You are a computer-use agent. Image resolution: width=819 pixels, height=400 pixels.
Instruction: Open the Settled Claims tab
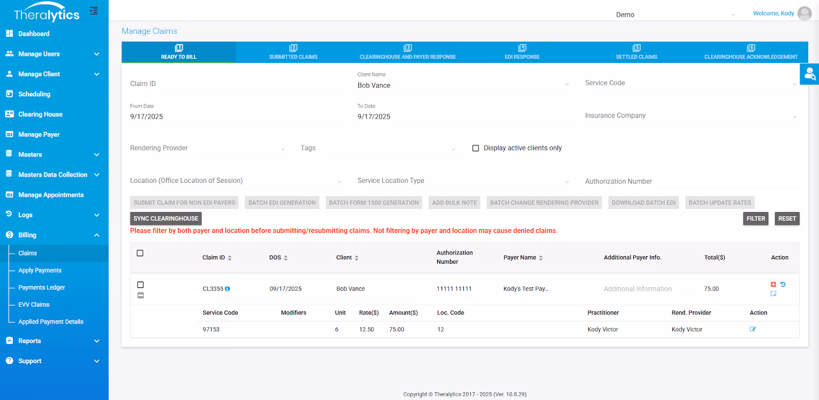point(636,52)
